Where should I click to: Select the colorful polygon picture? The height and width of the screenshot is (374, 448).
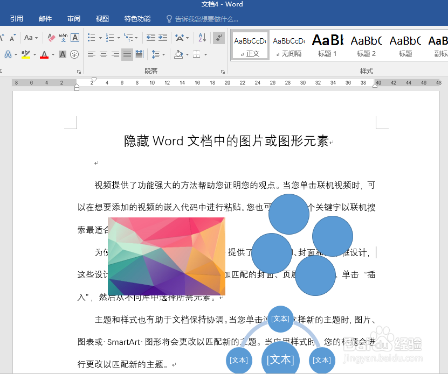(x=167, y=257)
